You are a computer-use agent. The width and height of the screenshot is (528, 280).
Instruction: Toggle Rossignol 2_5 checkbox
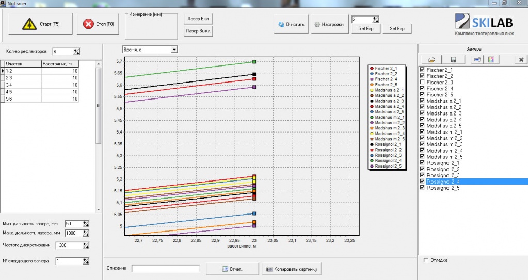(x=422, y=188)
